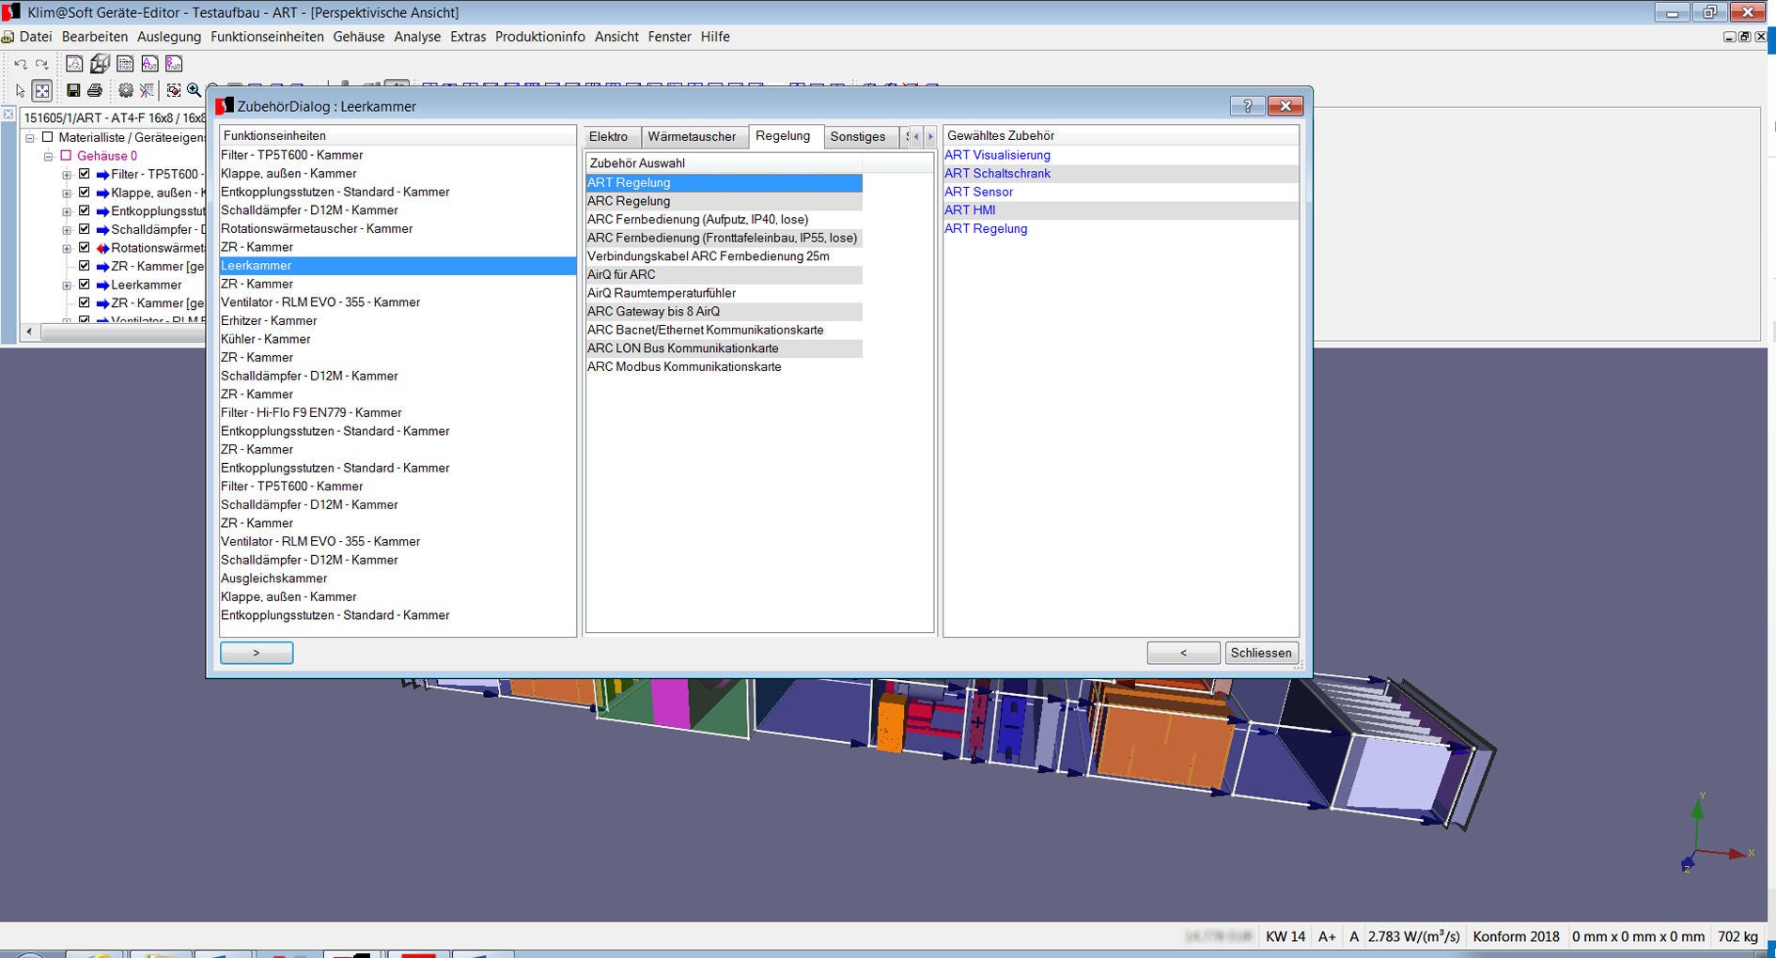This screenshot has height=958, width=1776.
Task: Expand the Filter - TP5T600 tree node
Action: tap(67, 175)
